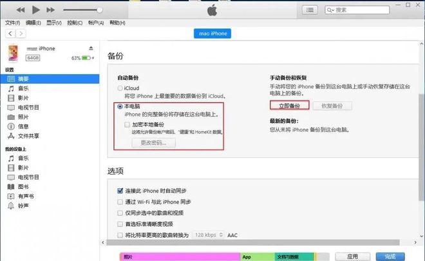The height and width of the screenshot is (261, 425).
Task: Enable 仅同步选中的歌曲和视频
Action: [x=120, y=213]
